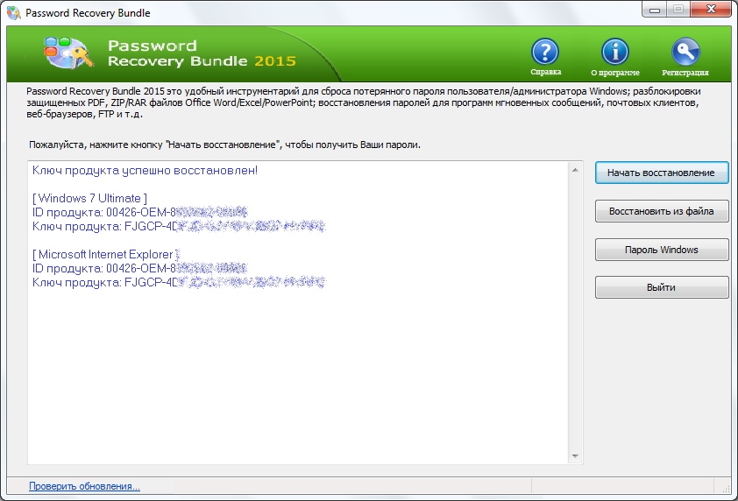Open the Пароль Windows button

[662, 250]
